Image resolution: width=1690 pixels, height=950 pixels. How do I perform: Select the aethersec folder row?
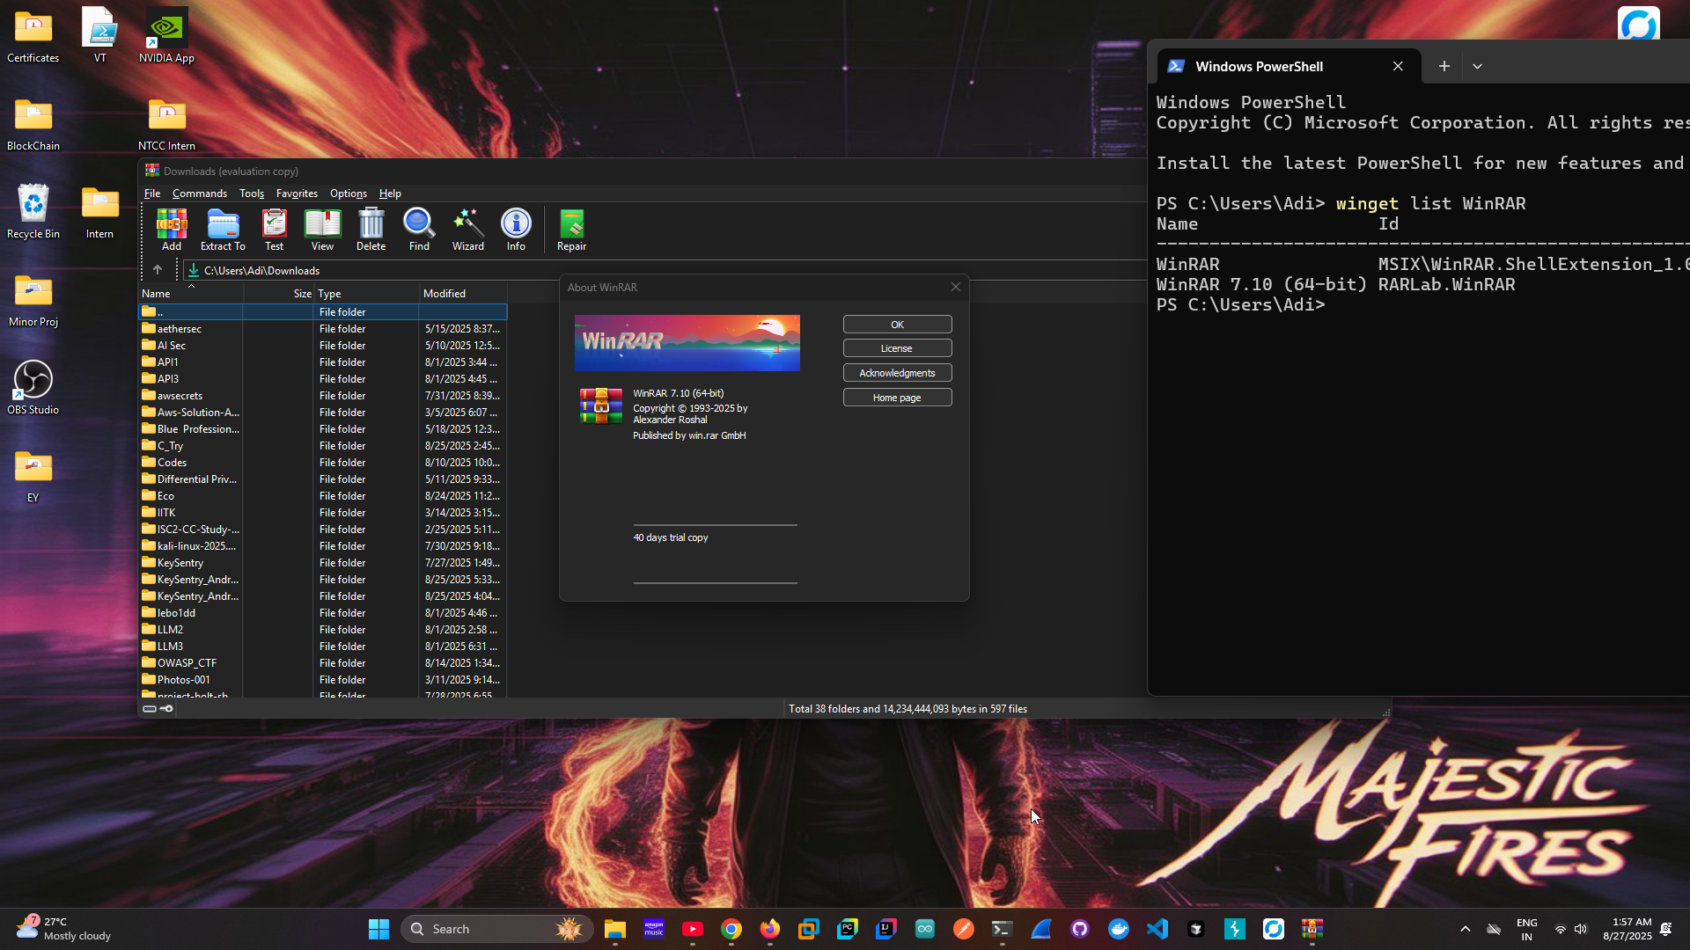[323, 329]
